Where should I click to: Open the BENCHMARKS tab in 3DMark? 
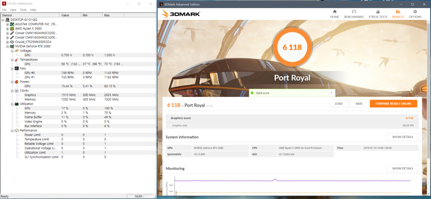pos(354,14)
